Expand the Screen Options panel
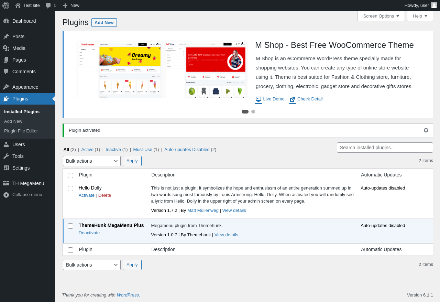The image size is (440, 302). point(381,16)
